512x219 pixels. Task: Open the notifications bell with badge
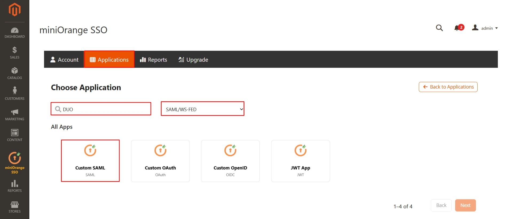(x=459, y=28)
